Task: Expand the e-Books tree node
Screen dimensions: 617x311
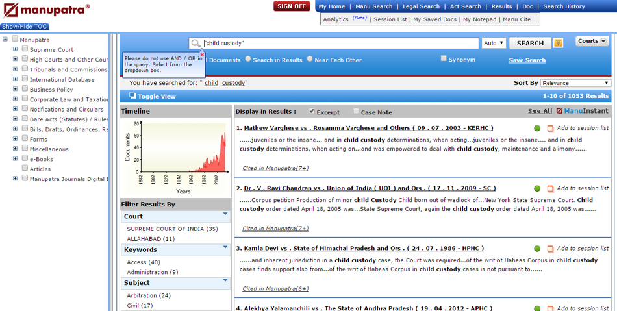Action: tap(15, 158)
